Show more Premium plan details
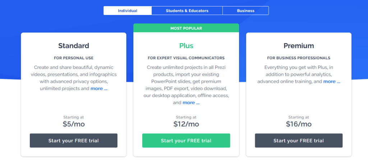368x164 pixels. pos(332,82)
